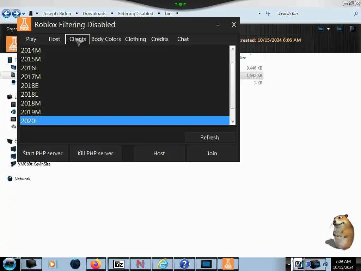The height and width of the screenshot is (271, 361).
Task: Choose the 2018L client
Action: coord(124,94)
